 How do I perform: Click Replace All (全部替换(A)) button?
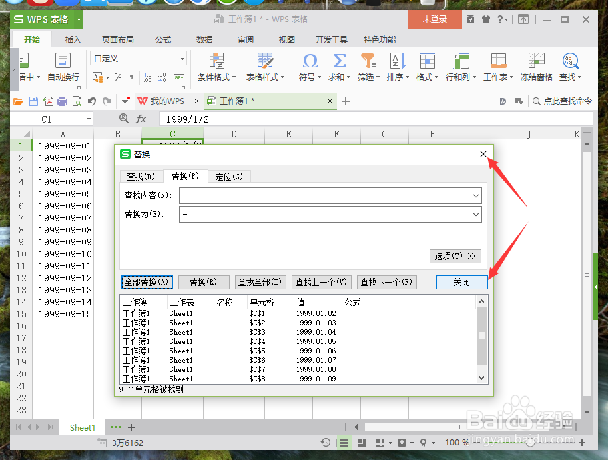coord(147,282)
